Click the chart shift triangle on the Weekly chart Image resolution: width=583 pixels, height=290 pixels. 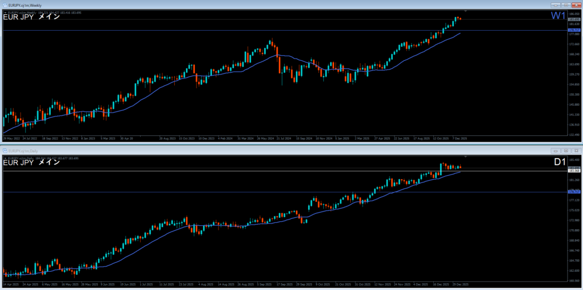(x=466, y=11)
